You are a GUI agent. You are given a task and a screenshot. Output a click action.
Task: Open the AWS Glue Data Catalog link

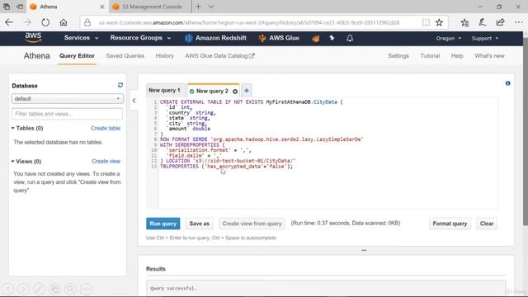click(219, 56)
